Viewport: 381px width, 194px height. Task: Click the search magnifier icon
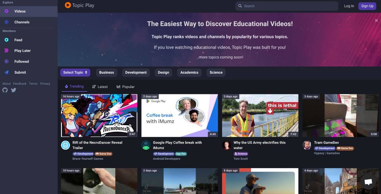[x=240, y=6]
